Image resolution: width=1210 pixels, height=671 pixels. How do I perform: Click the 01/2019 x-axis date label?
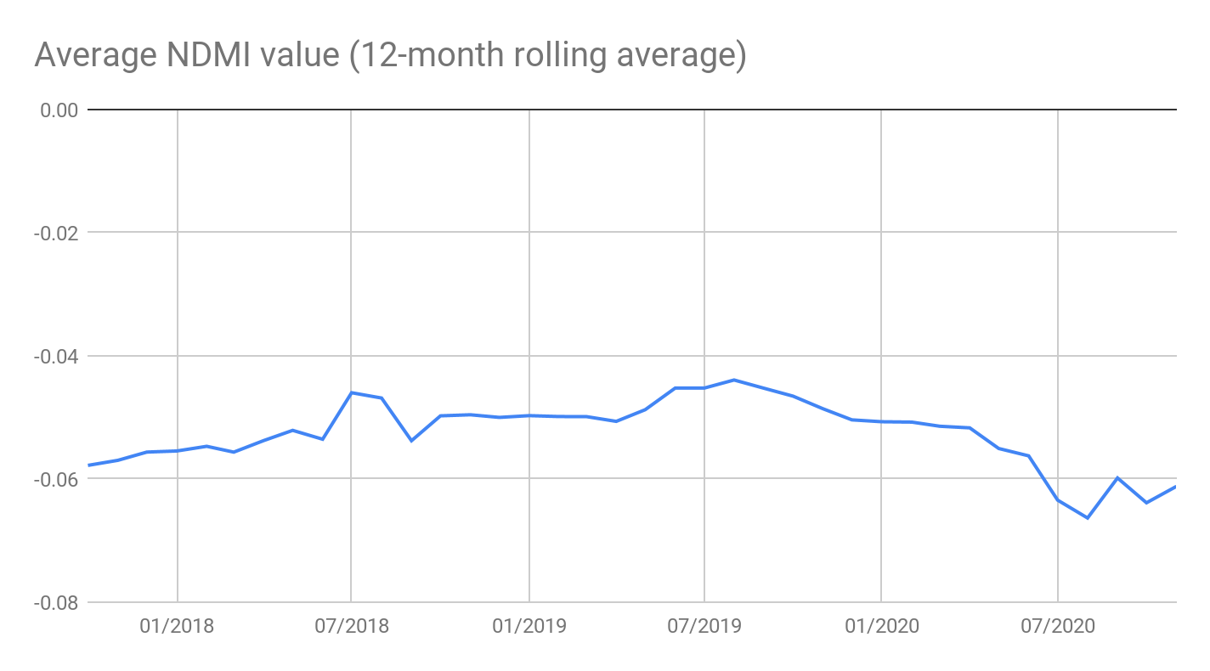529,627
